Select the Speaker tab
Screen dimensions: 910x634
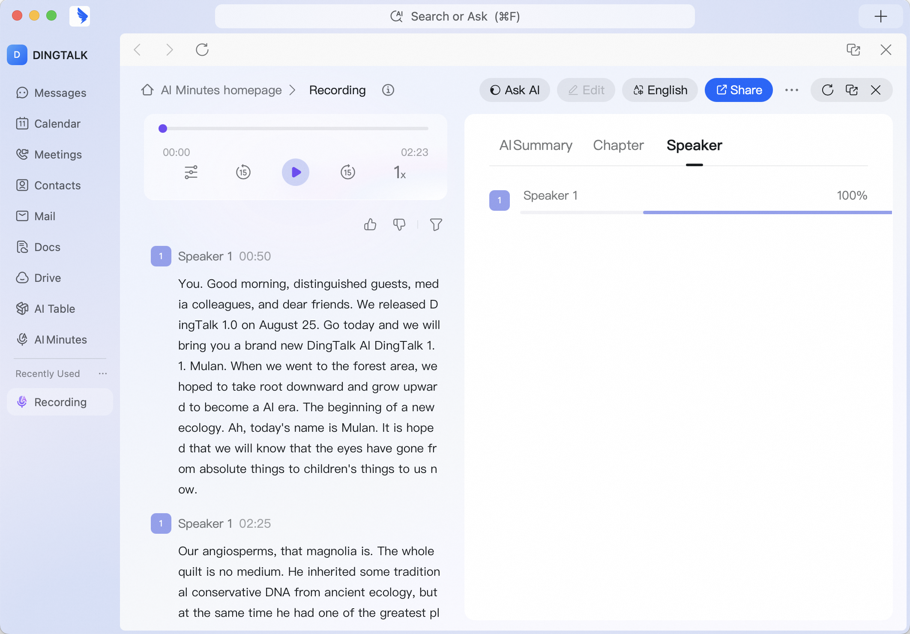[694, 146]
